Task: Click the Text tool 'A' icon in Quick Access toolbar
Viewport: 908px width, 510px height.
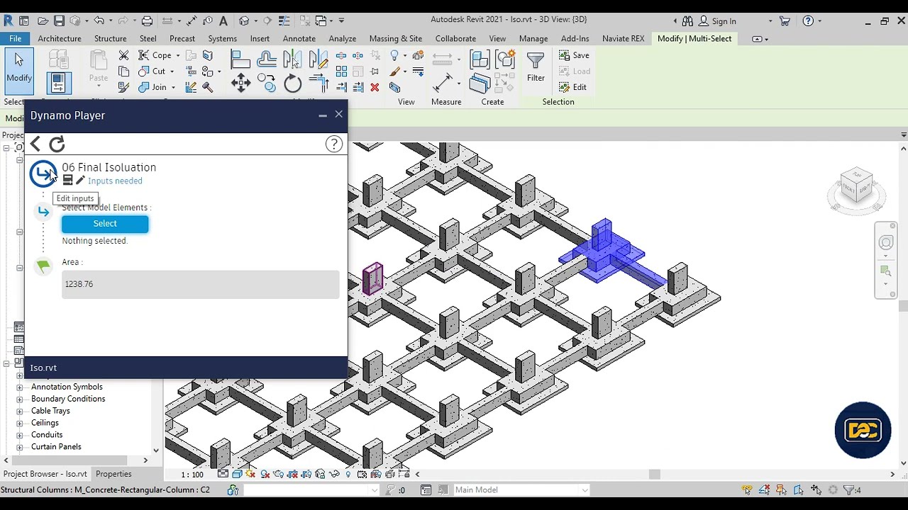Action: [x=223, y=21]
